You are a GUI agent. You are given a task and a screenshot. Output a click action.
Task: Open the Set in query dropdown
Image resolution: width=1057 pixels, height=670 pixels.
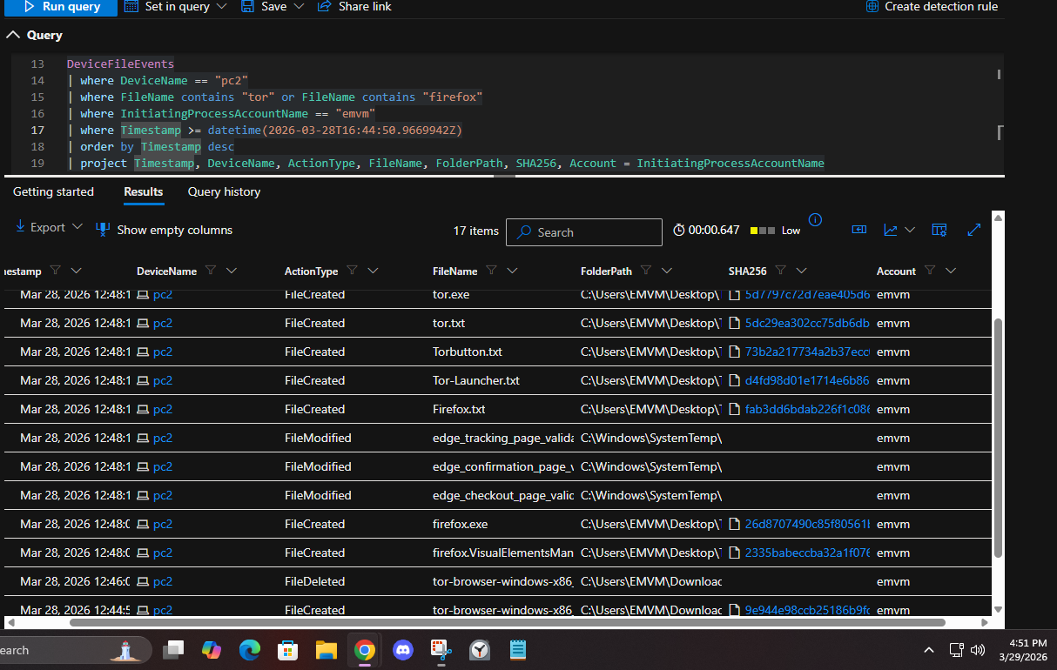(x=221, y=6)
